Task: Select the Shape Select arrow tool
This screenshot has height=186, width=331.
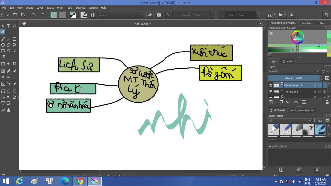Action: [3, 26]
